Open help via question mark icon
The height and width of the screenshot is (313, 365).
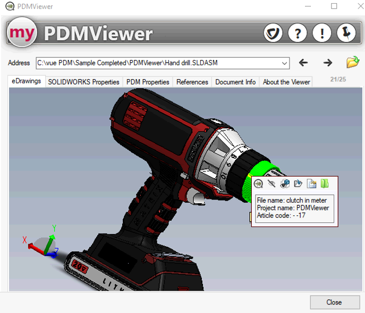pos(298,33)
